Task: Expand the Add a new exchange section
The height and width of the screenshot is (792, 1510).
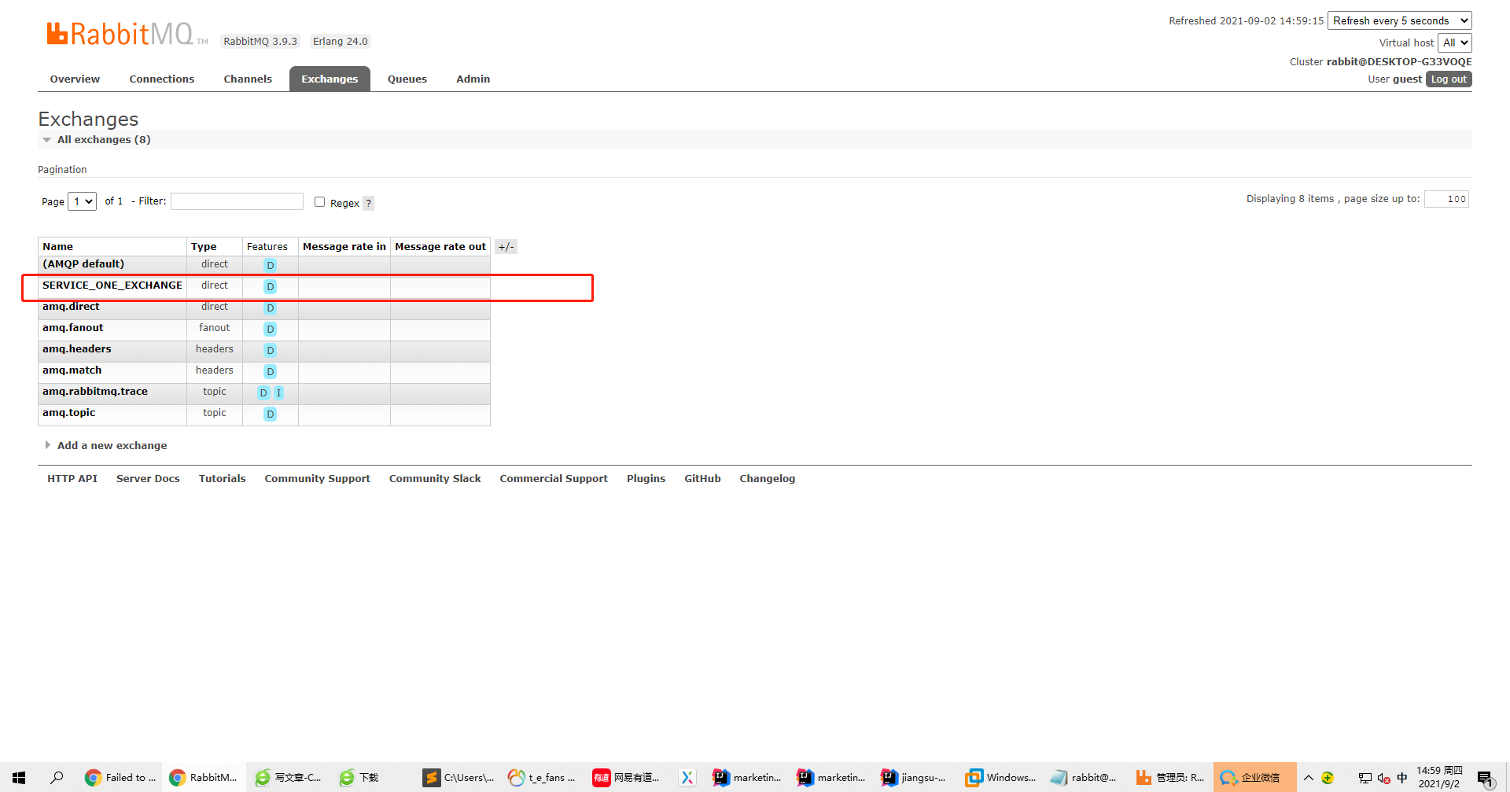Action: [112, 445]
